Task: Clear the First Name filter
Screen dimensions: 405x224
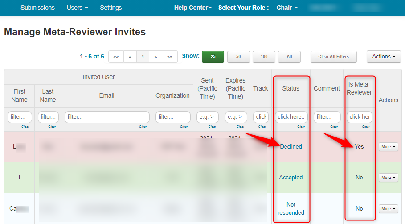Action: [25, 126]
